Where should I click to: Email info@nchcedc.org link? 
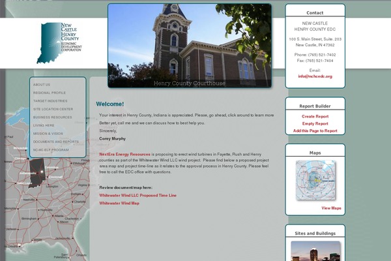point(315,76)
